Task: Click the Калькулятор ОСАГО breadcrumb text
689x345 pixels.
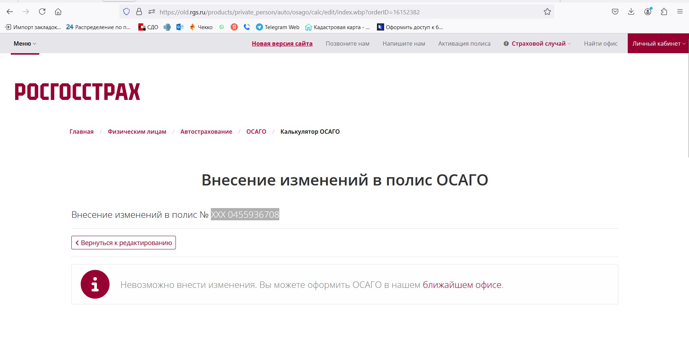Action: click(310, 132)
